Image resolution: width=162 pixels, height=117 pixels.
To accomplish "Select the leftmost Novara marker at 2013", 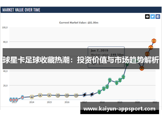I will click(x=11, y=100).
